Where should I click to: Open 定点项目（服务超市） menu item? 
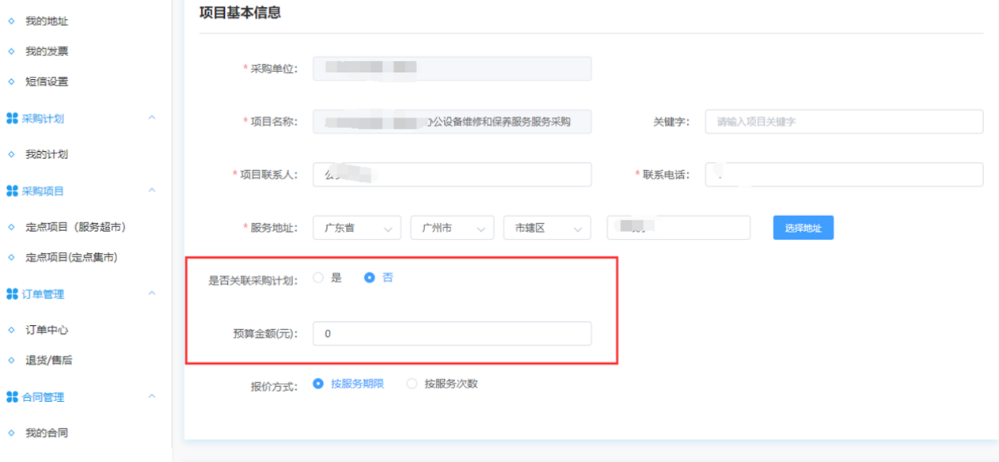(75, 227)
